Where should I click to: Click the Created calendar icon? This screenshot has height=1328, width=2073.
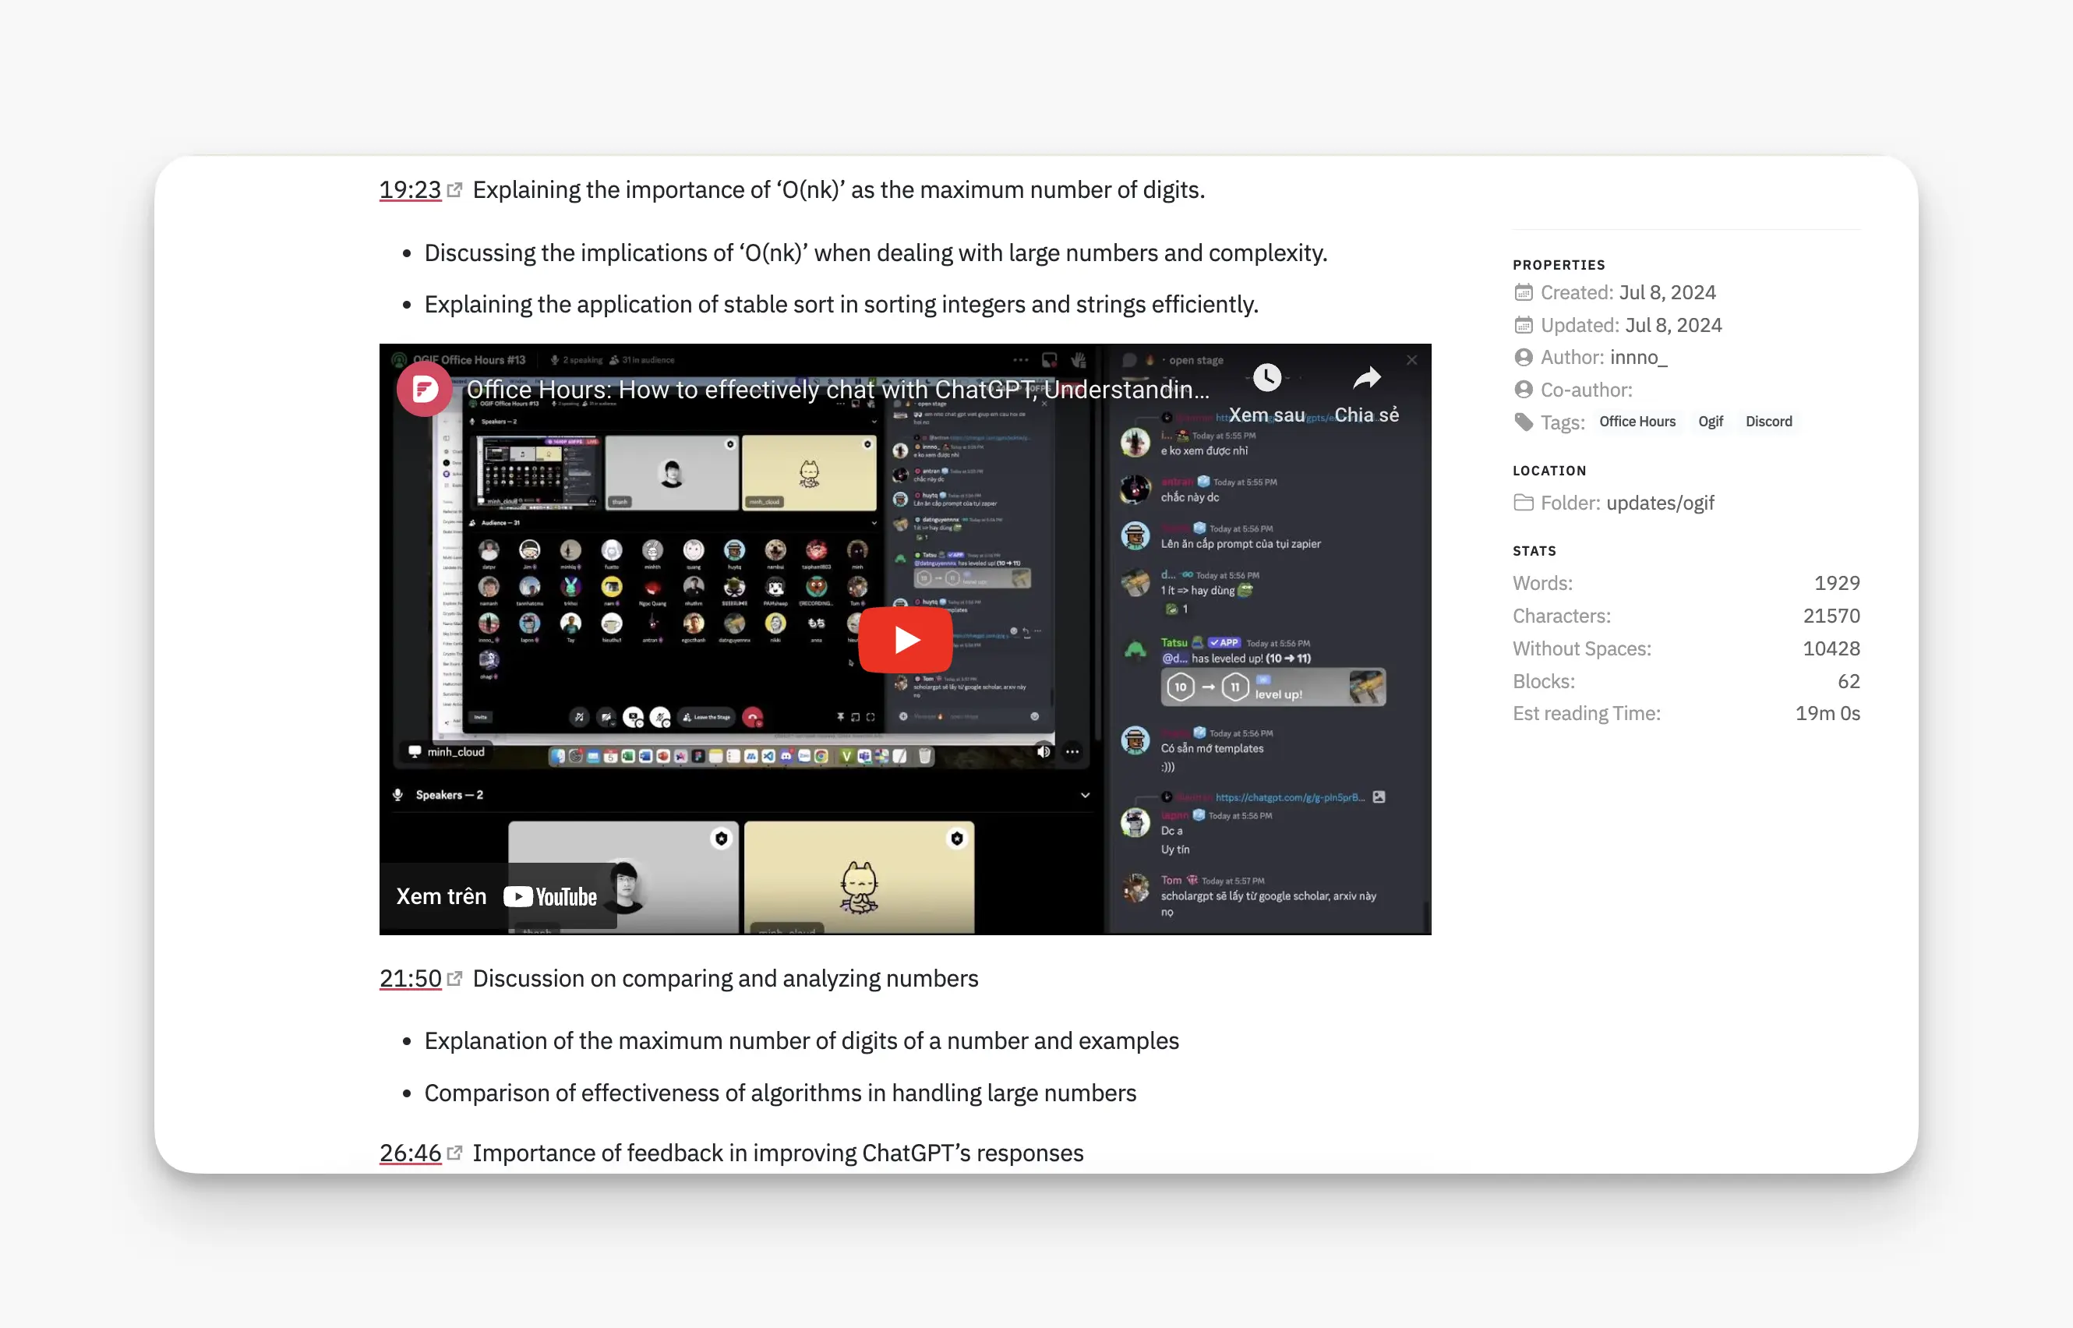click(1524, 292)
